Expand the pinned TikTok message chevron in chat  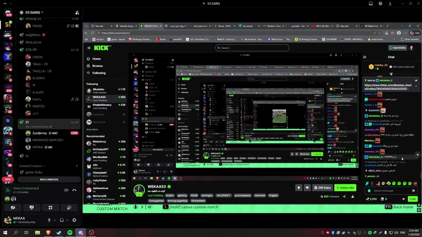point(416,86)
